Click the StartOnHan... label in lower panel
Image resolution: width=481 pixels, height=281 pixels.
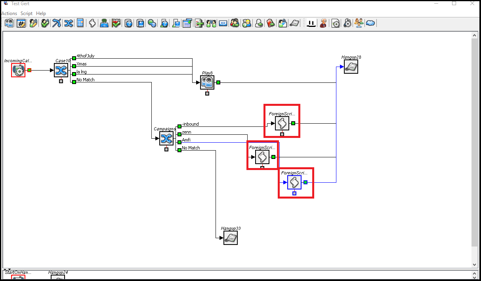(x=18, y=272)
